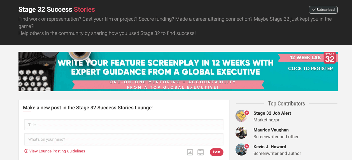
Task: Click the Stage 32 logo on banner
Action: click(x=330, y=58)
